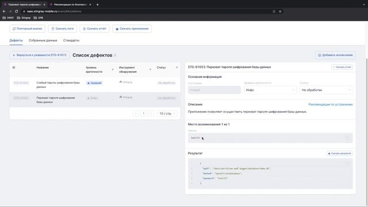The height and width of the screenshot is (207, 368).
Task: Switch to the Собранные данные tab
Action: coord(43,40)
